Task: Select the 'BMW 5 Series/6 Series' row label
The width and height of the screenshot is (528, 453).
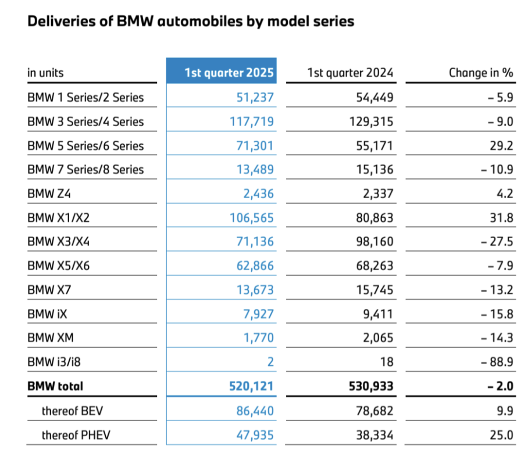Action: 85,146
